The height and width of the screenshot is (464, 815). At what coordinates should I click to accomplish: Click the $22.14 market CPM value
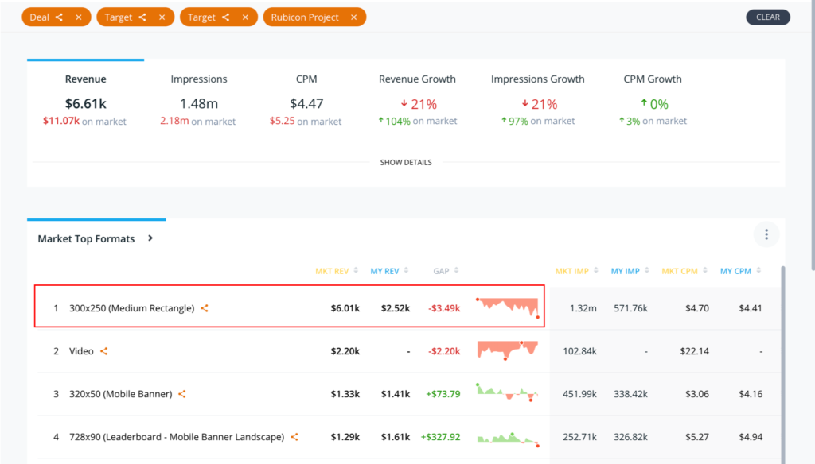click(x=694, y=351)
